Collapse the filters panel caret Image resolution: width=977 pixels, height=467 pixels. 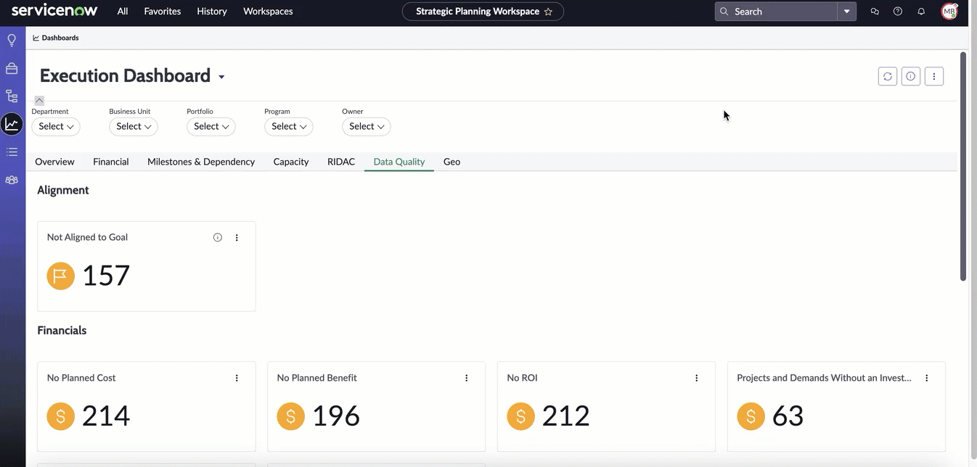[39, 101]
